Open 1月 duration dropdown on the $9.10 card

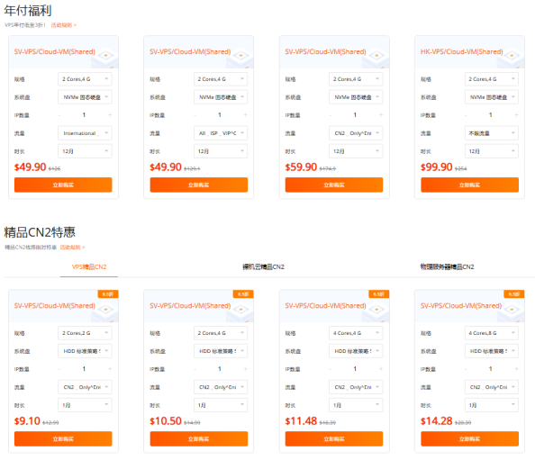click(x=85, y=405)
